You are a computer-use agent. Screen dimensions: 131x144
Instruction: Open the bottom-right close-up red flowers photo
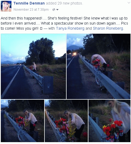click(109, 121)
